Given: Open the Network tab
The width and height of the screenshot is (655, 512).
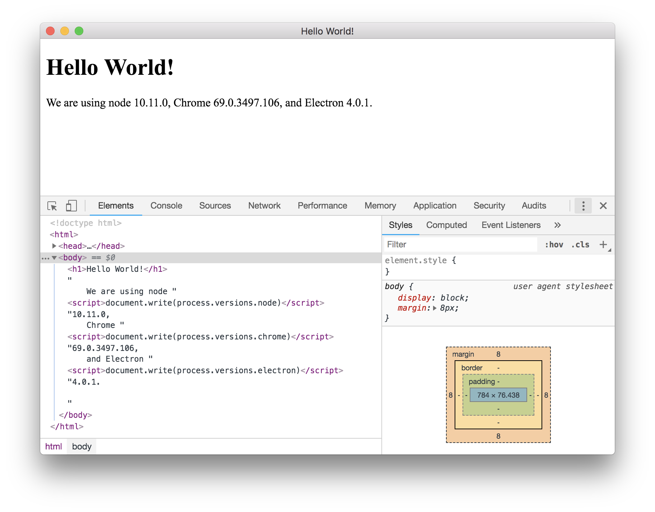Looking at the screenshot, I should 264,206.
